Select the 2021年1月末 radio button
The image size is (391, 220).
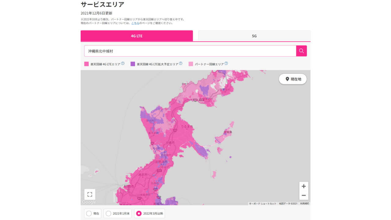coord(108,213)
